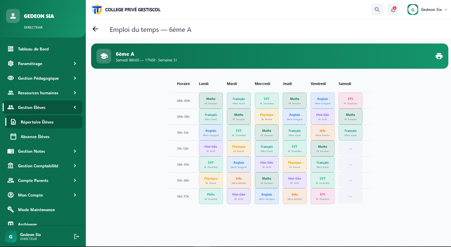Select Lundi 11h-12h Hist-Géo card
The width and height of the screenshot is (451, 247).
pos(211,148)
